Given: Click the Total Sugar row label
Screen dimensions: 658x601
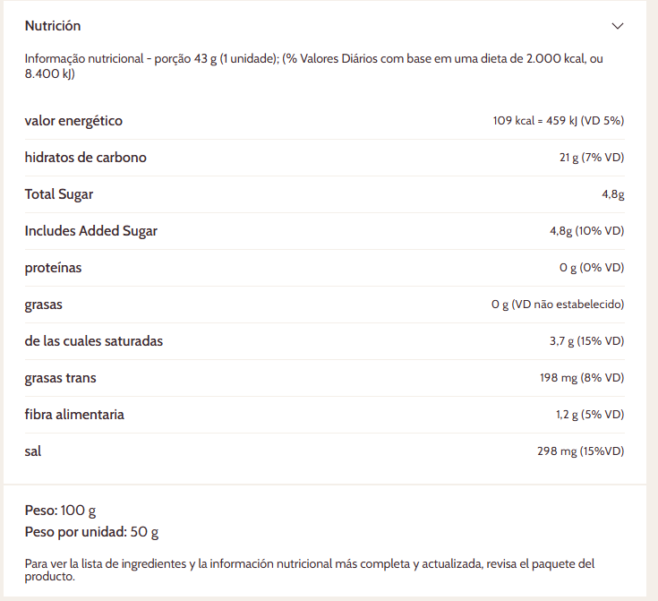Looking at the screenshot, I should pyautogui.click(x=59, y=194).
